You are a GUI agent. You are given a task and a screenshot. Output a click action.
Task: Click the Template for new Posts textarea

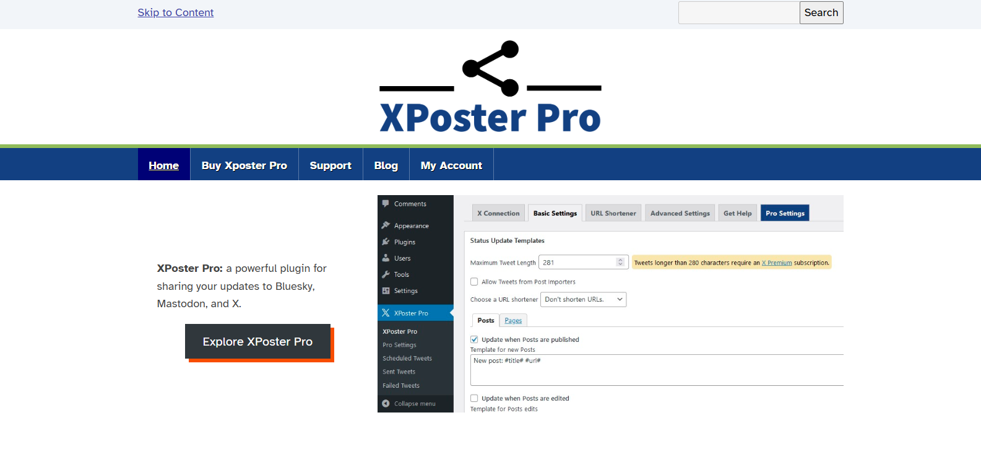[657, 370]
